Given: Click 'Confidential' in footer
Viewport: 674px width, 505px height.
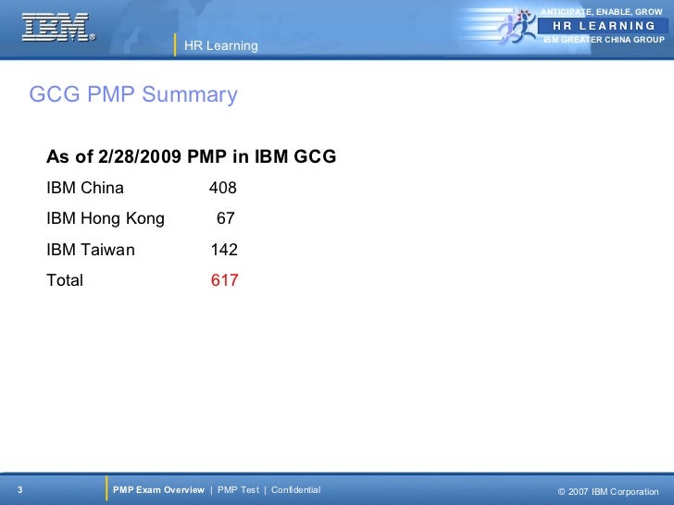Looking at the screenshot, I should coord(295,490).
